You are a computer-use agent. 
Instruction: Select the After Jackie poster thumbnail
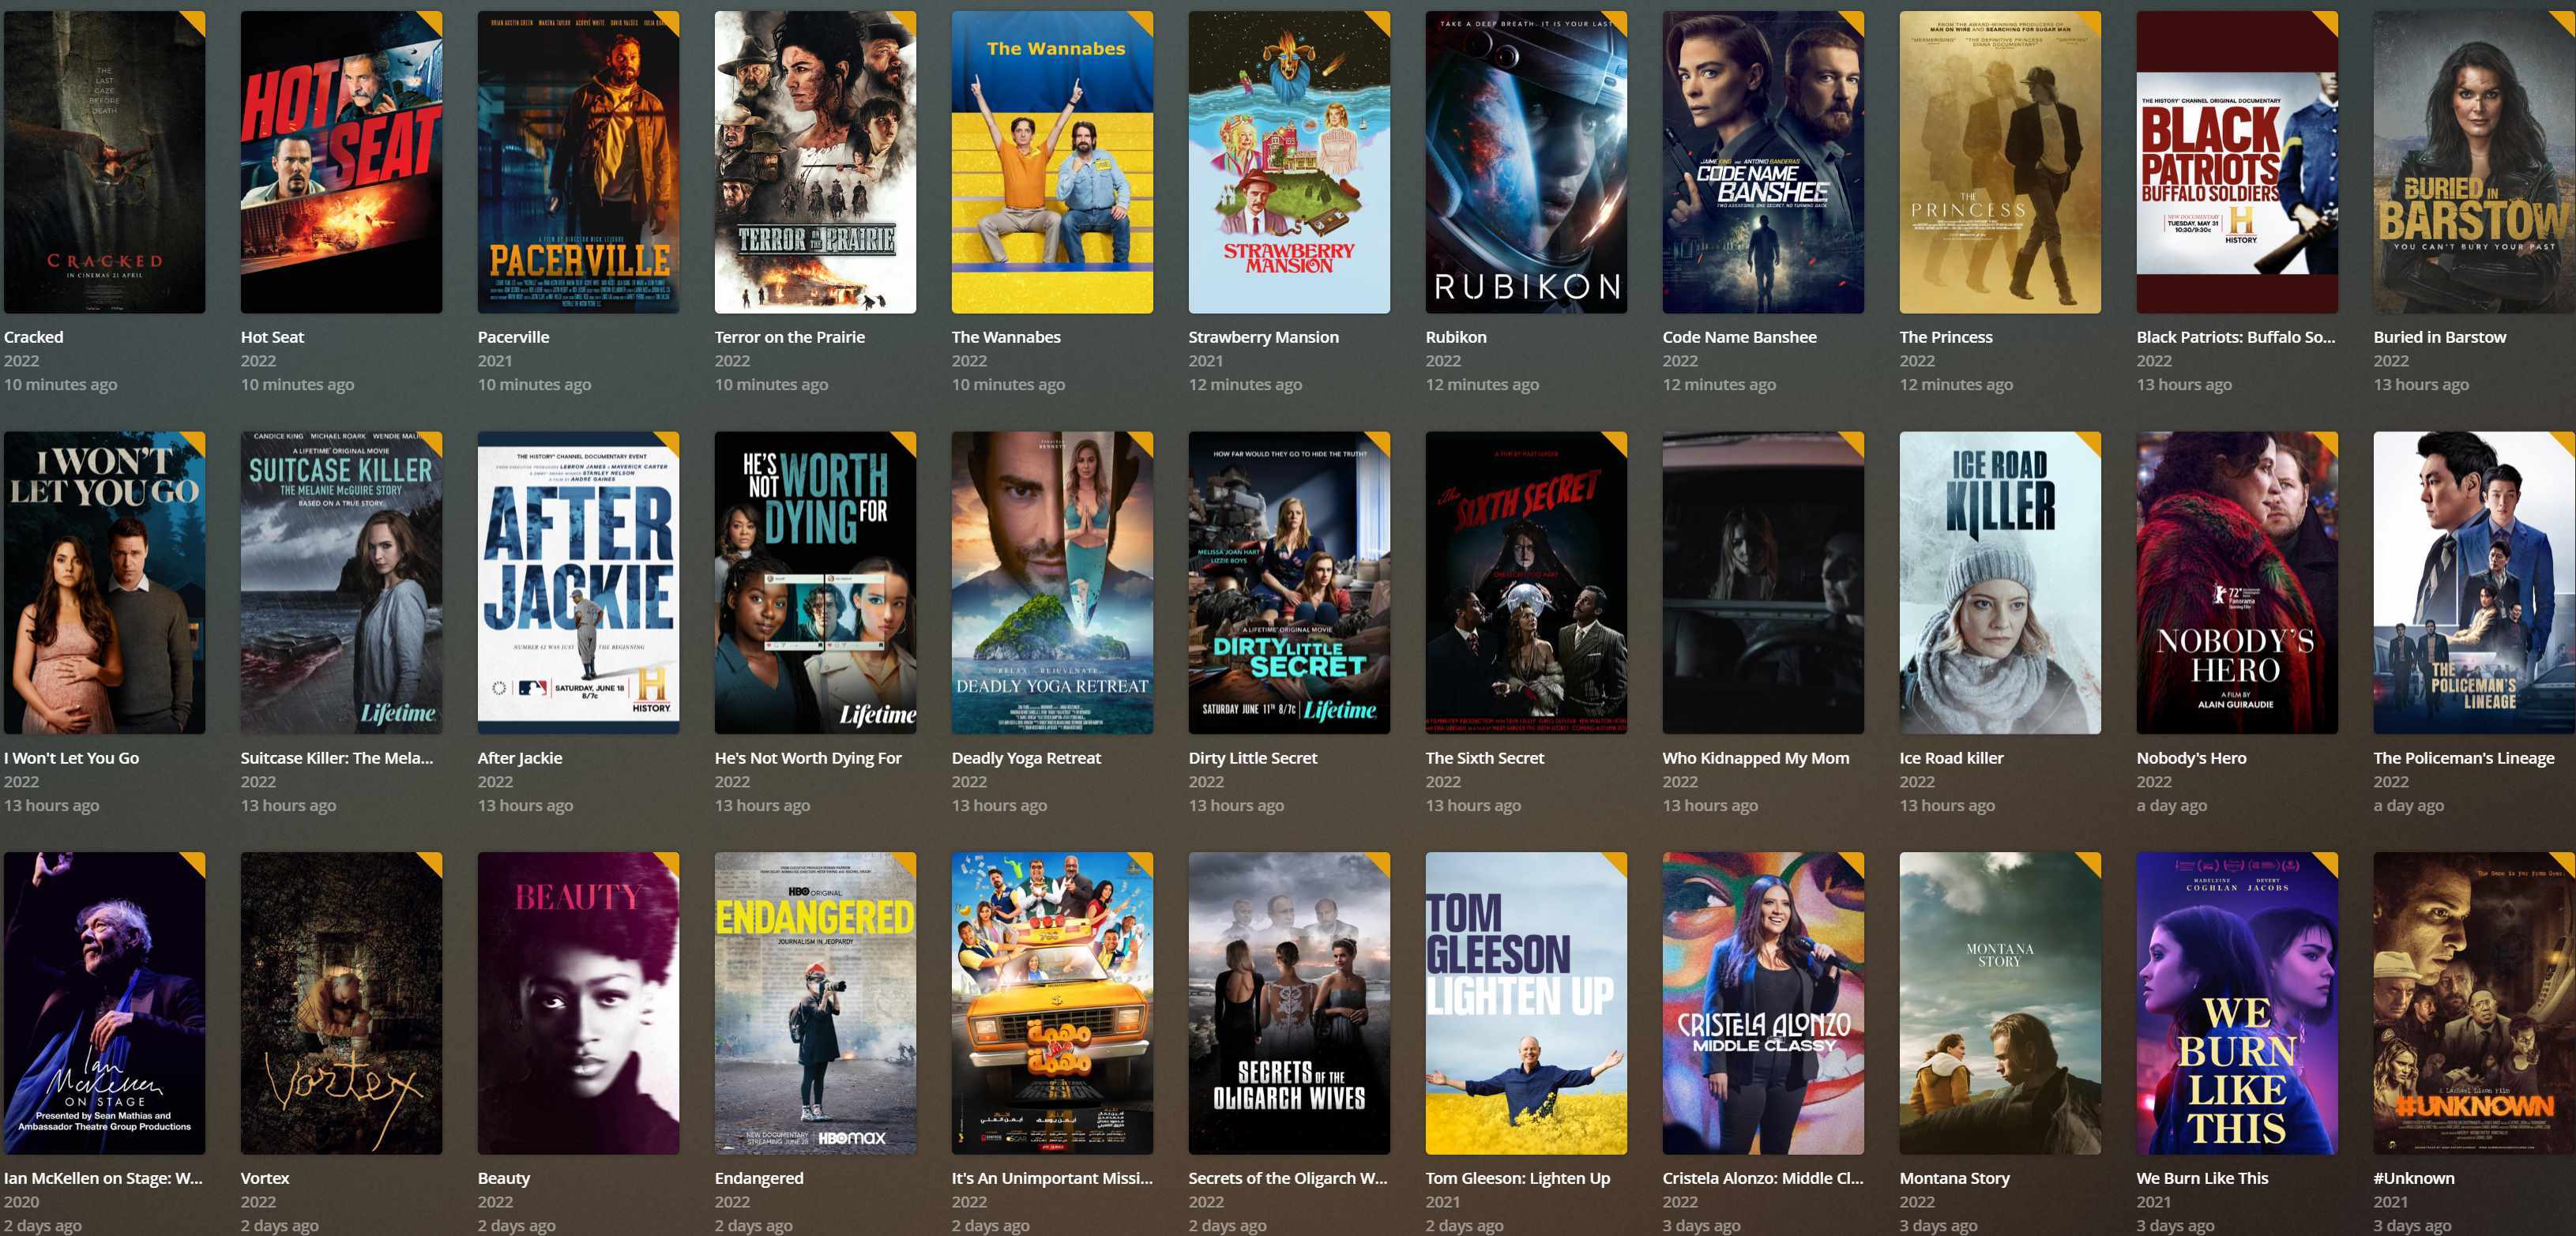578,582
